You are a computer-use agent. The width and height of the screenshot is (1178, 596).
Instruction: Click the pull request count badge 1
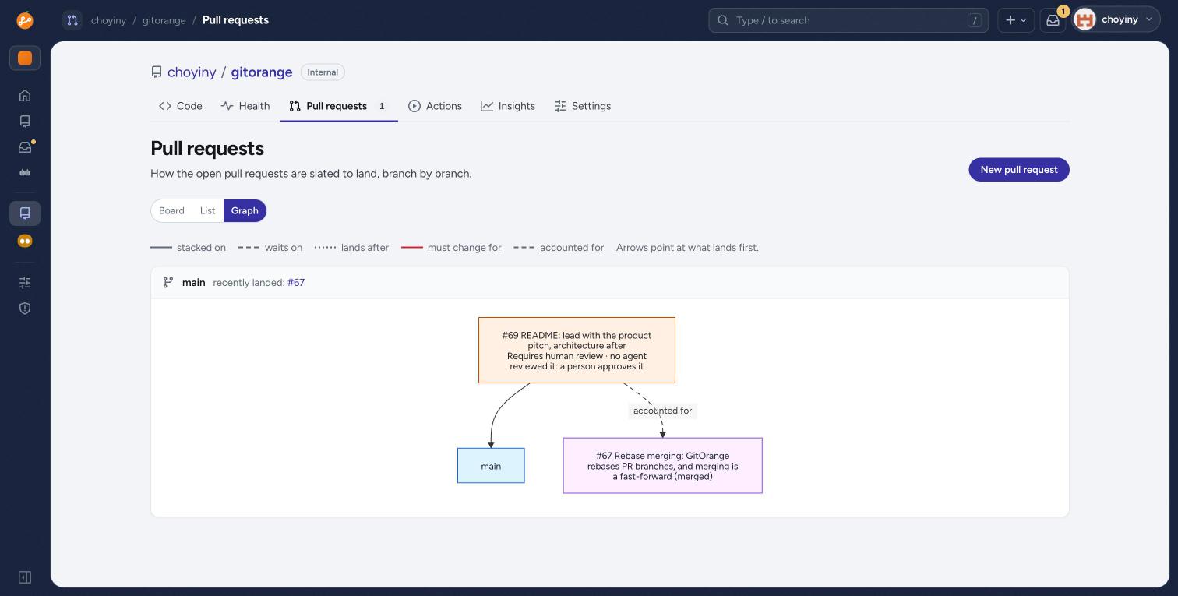[x=382, y=106]
